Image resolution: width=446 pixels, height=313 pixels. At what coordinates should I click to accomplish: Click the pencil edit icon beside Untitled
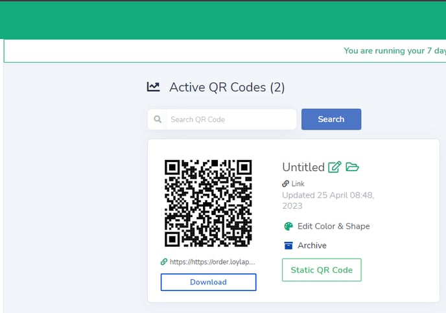coord(334,167)
